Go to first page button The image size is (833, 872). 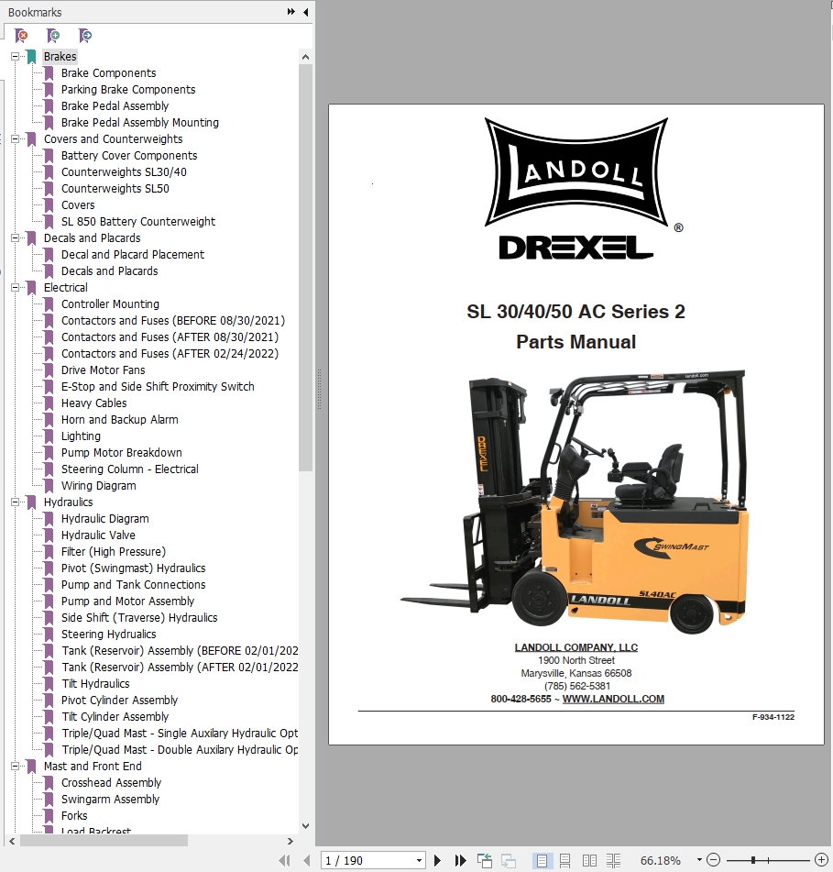click(x=284, y=860)
